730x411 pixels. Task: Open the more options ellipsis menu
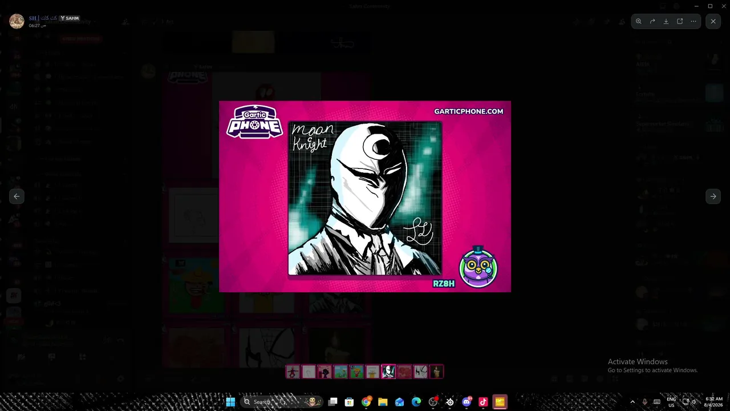(x=693, y=21)
